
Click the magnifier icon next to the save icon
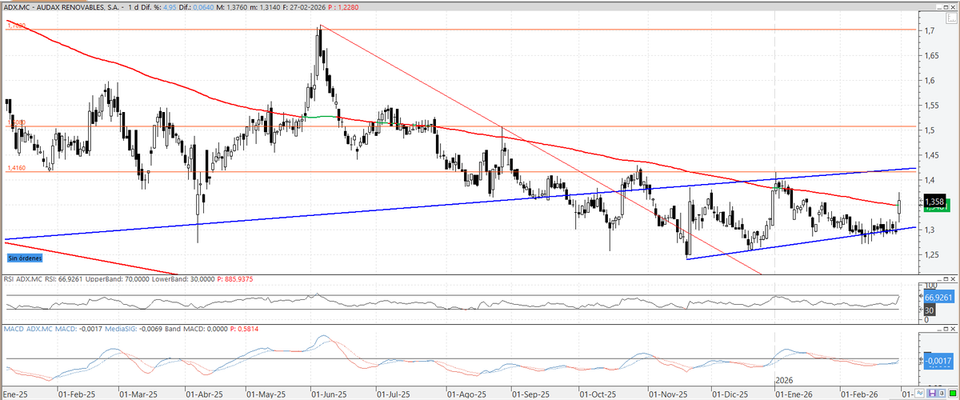(x=942, y=393)
